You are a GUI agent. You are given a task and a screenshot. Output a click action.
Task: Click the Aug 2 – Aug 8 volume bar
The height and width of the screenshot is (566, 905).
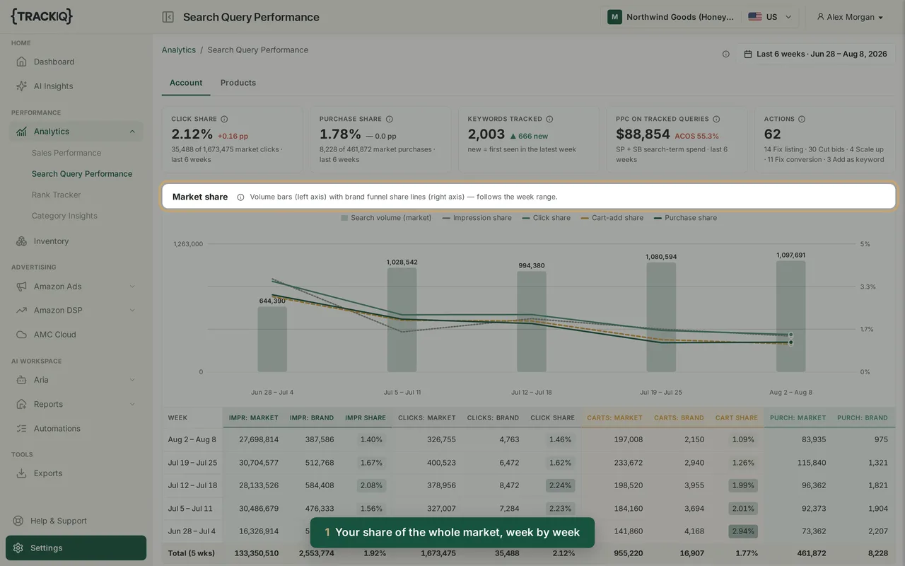pos(790,316)
